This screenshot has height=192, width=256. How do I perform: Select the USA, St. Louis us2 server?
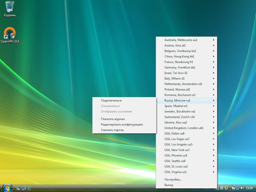pyautogui.click(x=186, y=166)
